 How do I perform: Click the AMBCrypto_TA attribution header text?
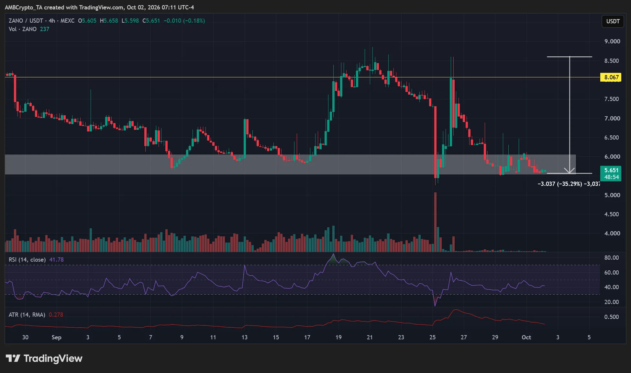[99, 7]
